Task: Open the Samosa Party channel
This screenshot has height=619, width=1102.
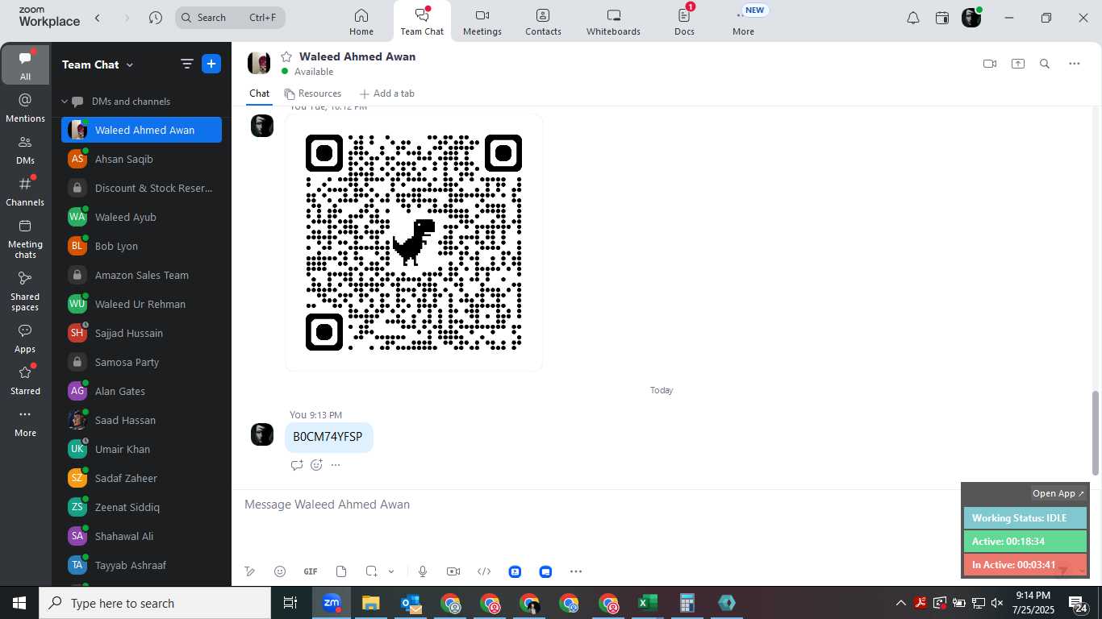Action: click(x=141, y=362)
